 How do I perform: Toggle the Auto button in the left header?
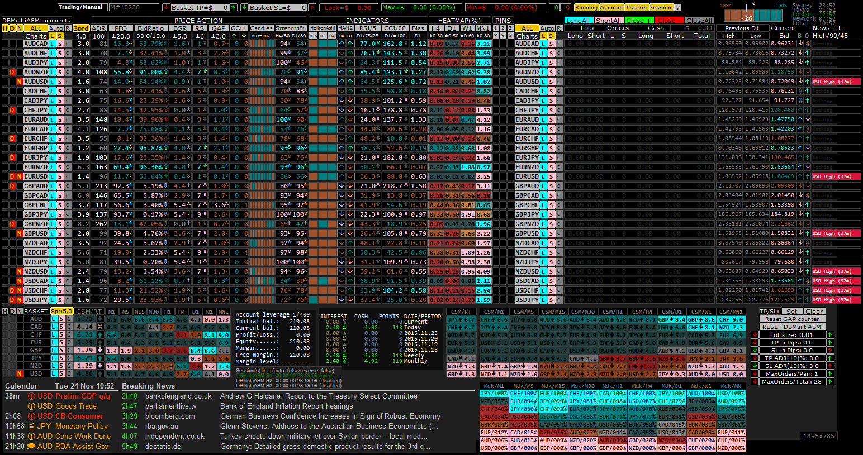pyautogui.click(x=56, y=28)
